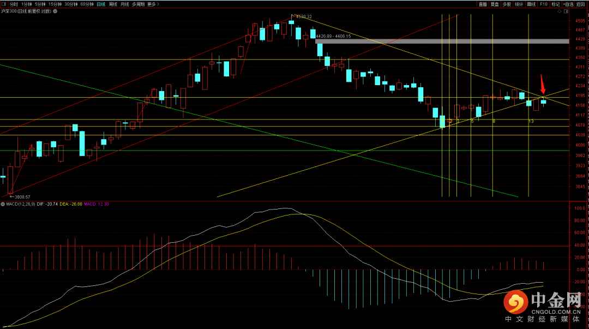Expand the 更多 more periods menu

point(153,4)
